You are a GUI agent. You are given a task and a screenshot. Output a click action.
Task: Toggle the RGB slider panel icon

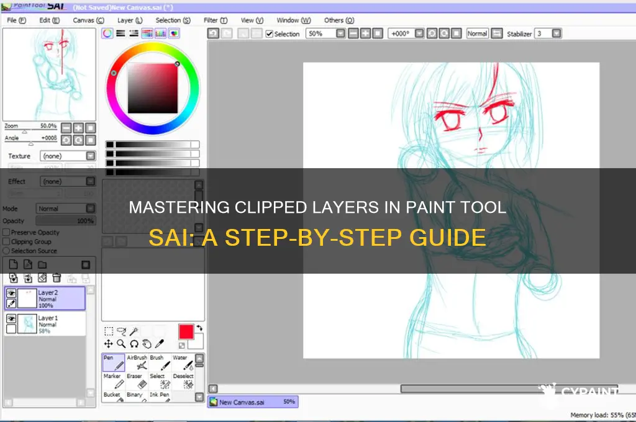[x=120, y=34]
